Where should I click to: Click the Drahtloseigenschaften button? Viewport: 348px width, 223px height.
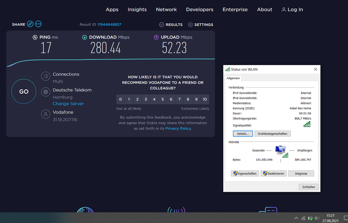click(272, 134)
